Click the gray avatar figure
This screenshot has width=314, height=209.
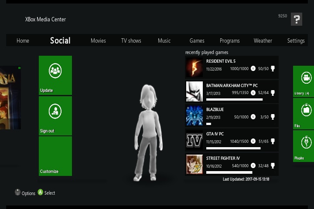point(148,133)
